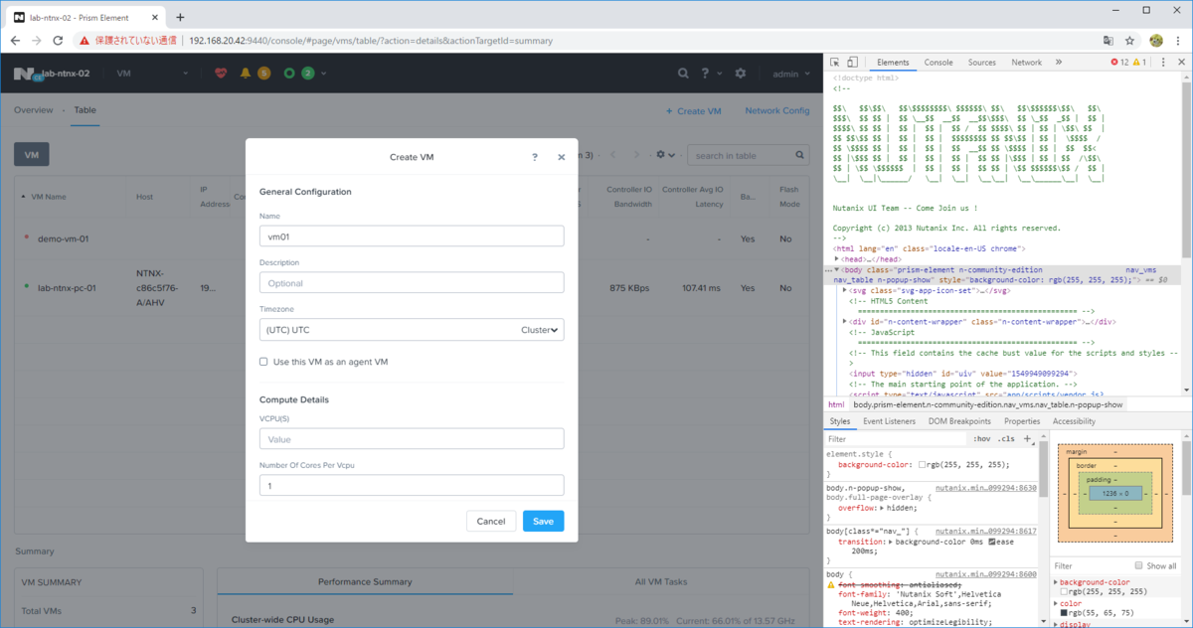
Task: Click computed background-color white swatch
Action: coord(1064,592)
